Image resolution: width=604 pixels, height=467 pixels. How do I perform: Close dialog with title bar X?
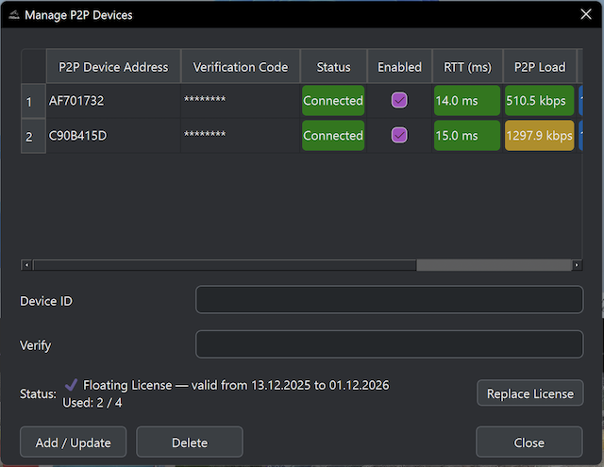click(585, 14)
